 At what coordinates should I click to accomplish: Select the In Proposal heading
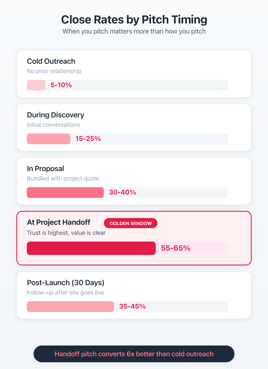point(45,169)
